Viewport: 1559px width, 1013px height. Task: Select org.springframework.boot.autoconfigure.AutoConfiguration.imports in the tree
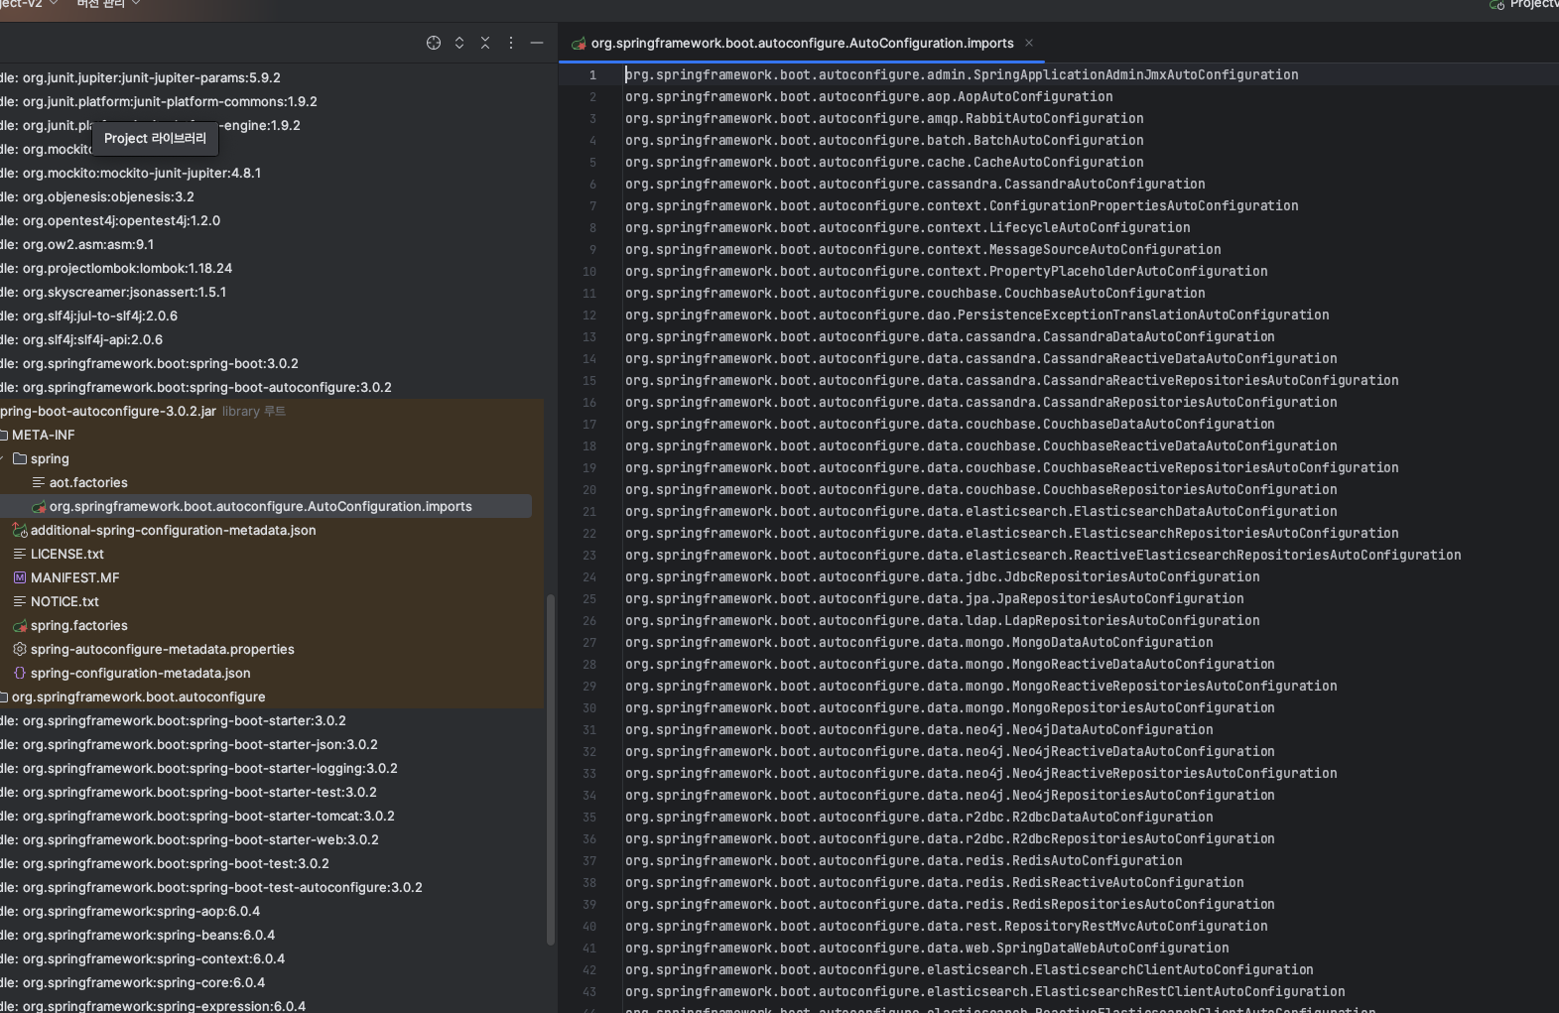261,506
